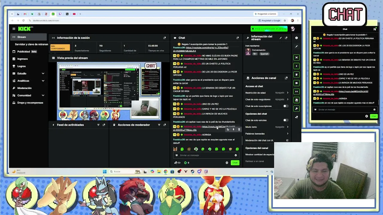This screenshot has height=215, width=383.
Task: Reload the browser page
Action: [x=23, y=21]
